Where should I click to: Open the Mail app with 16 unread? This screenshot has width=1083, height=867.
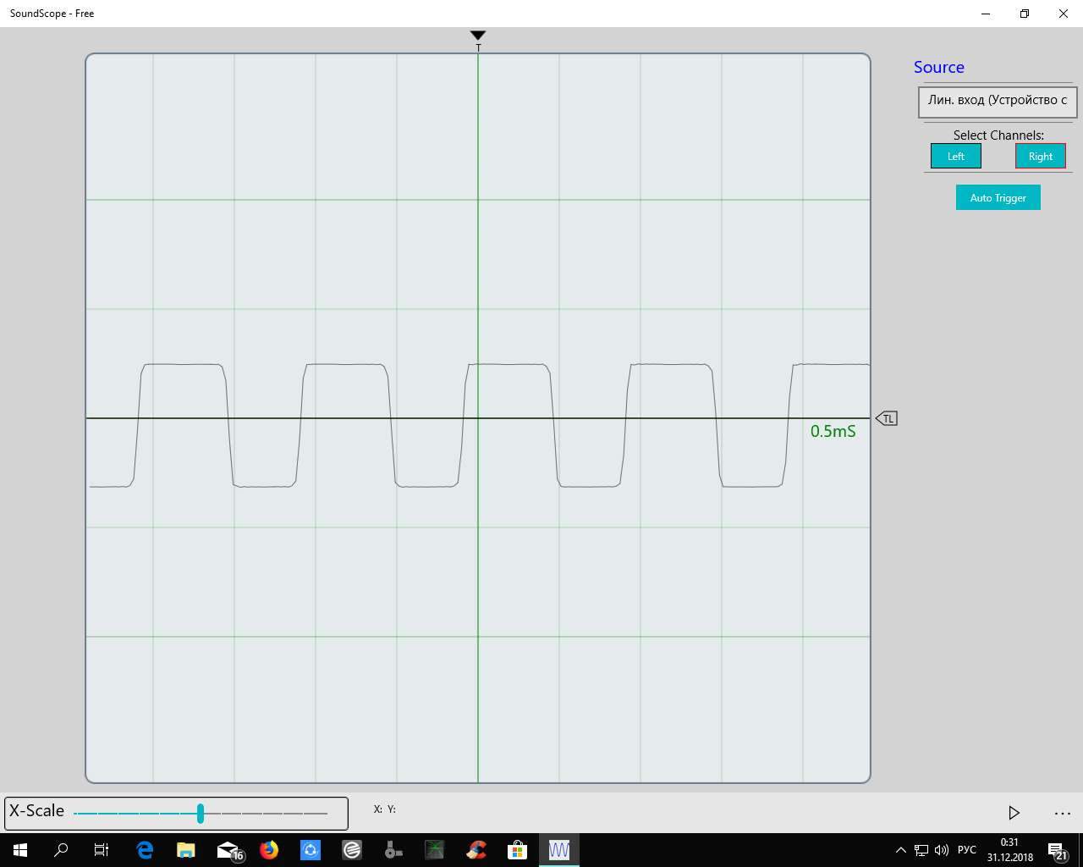[x=228, y=850]
